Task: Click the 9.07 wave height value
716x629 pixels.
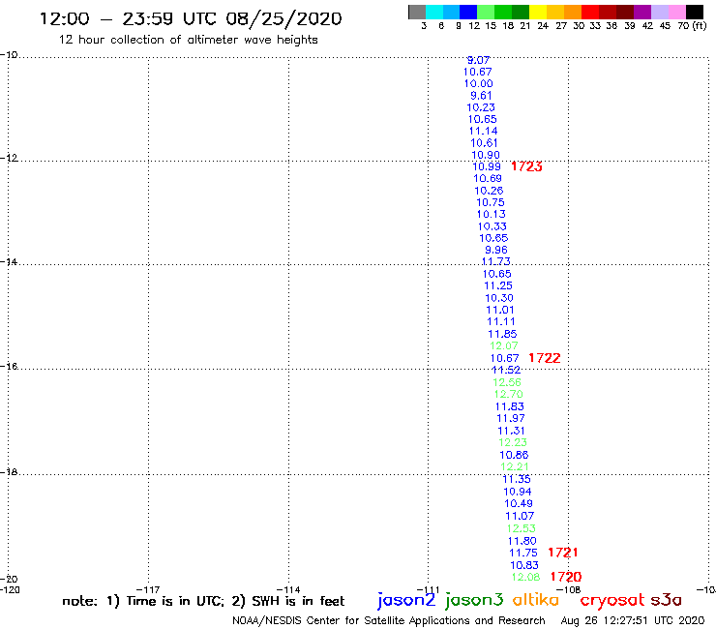Action: (479, 60)
